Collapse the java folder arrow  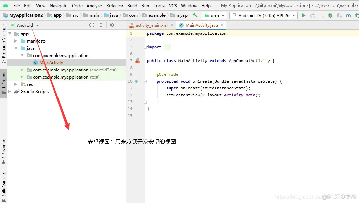[x=16, y=48]
